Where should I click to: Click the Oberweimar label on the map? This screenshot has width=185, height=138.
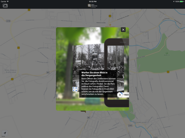point(140,122)
